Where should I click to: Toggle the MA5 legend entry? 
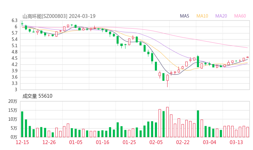(x=185, y=16)
